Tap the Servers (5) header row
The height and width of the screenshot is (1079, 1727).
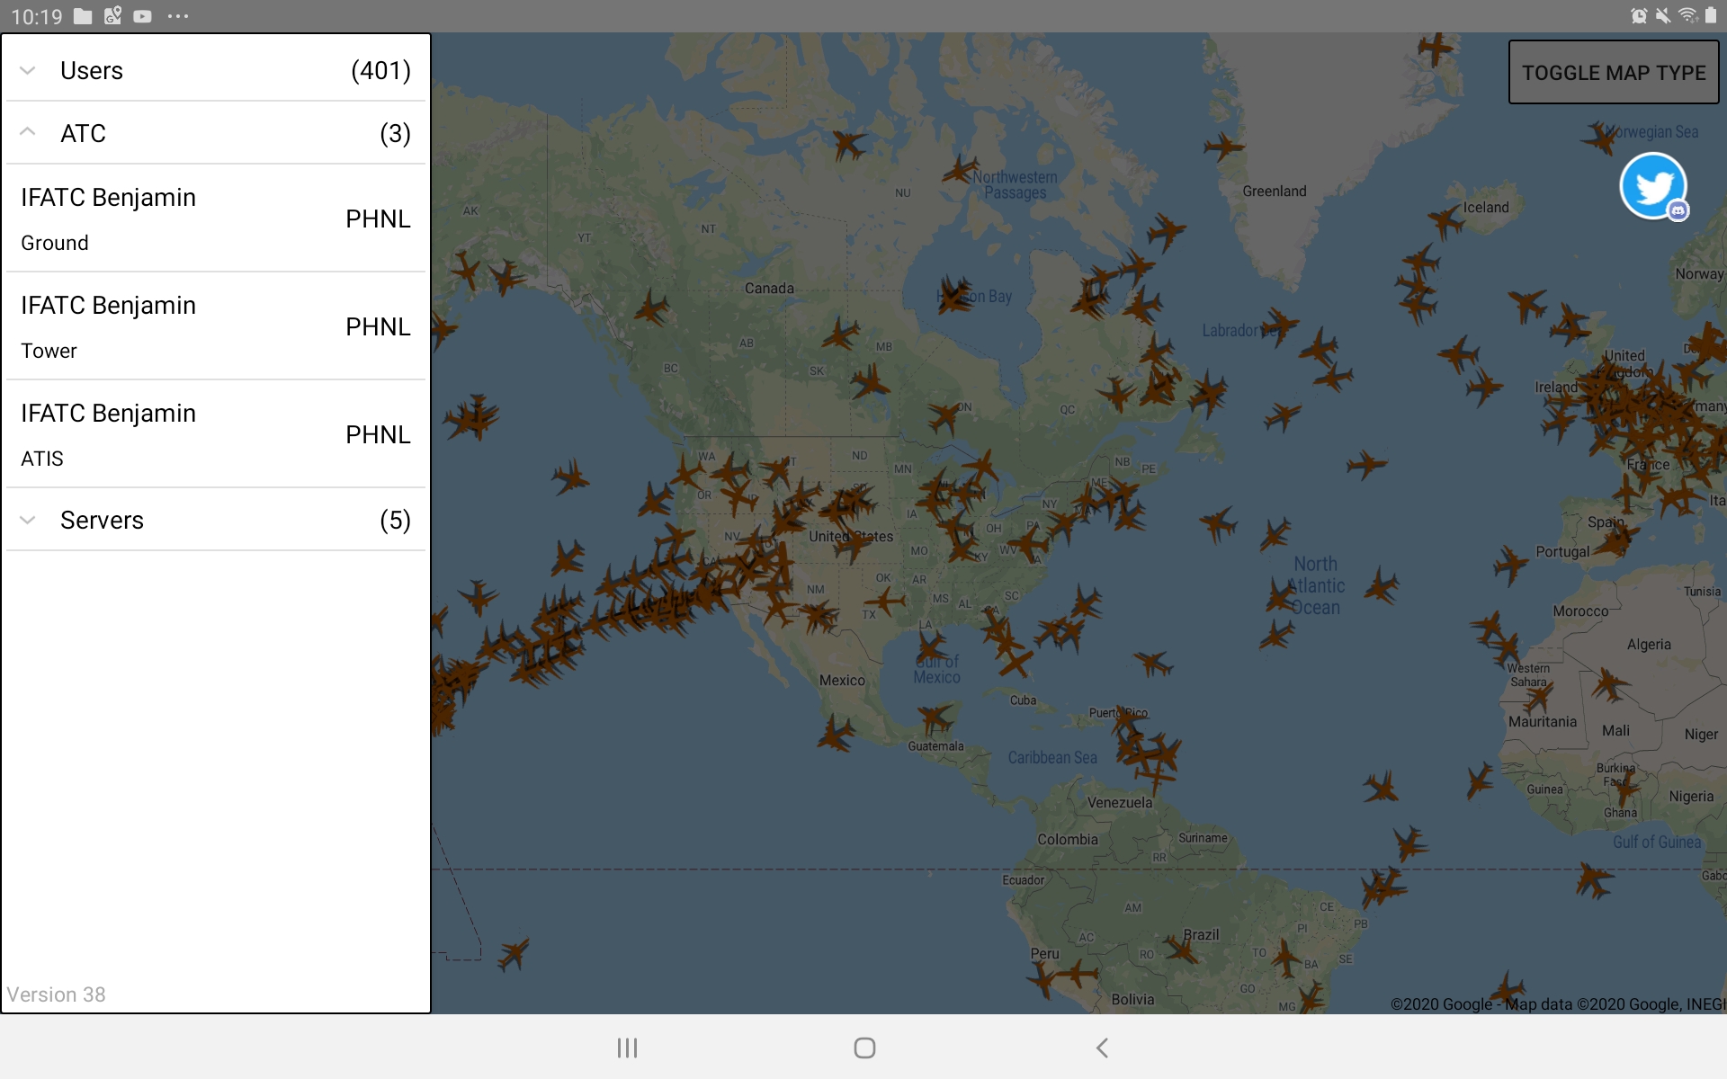pyautogui.click(x=216, y=520)
